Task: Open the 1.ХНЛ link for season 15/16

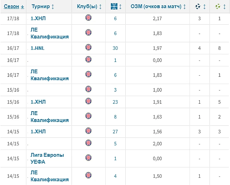Action: point(38,102)
